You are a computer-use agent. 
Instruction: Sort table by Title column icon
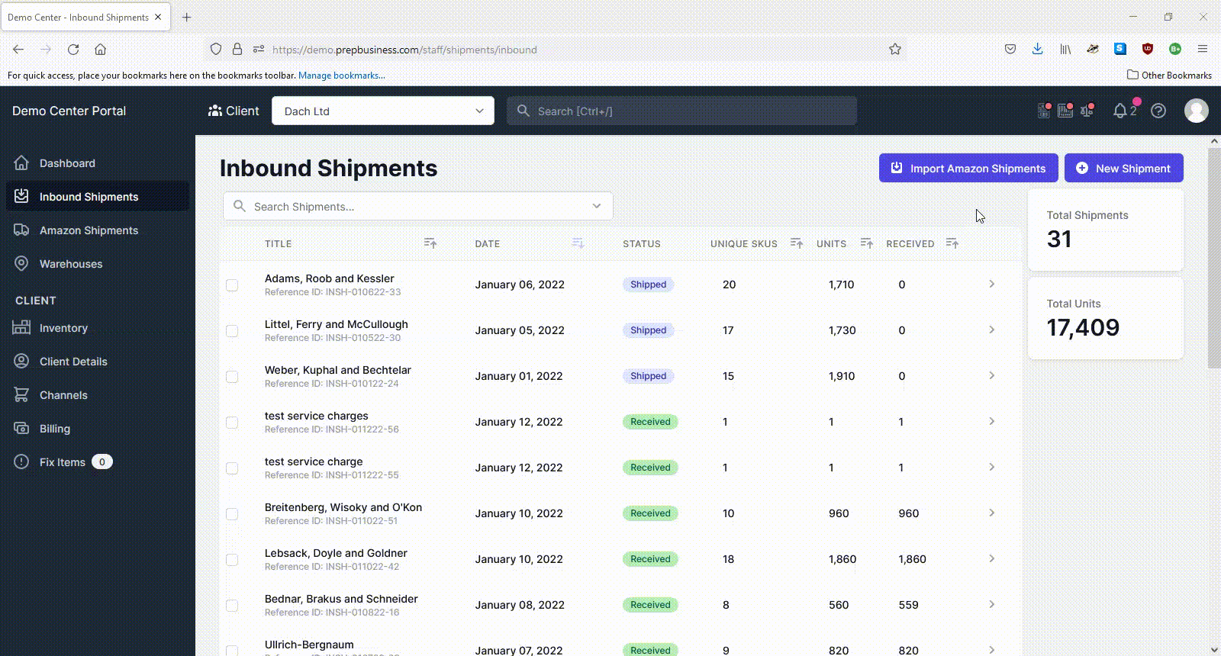click(x=430, y=243)
